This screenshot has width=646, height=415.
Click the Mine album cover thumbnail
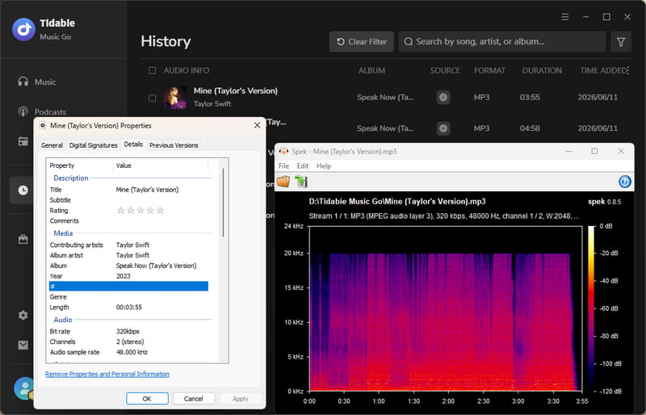point(175,97)
